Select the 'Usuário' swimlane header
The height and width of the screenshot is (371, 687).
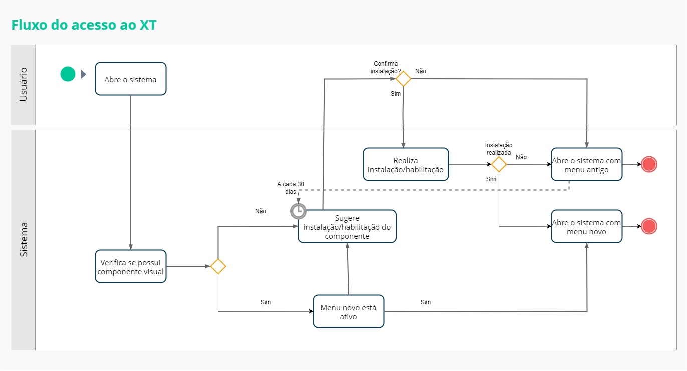[23, 85]
